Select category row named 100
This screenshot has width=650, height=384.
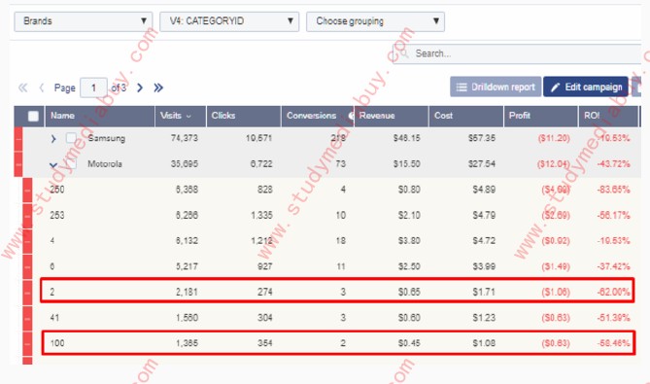[57, 343]
